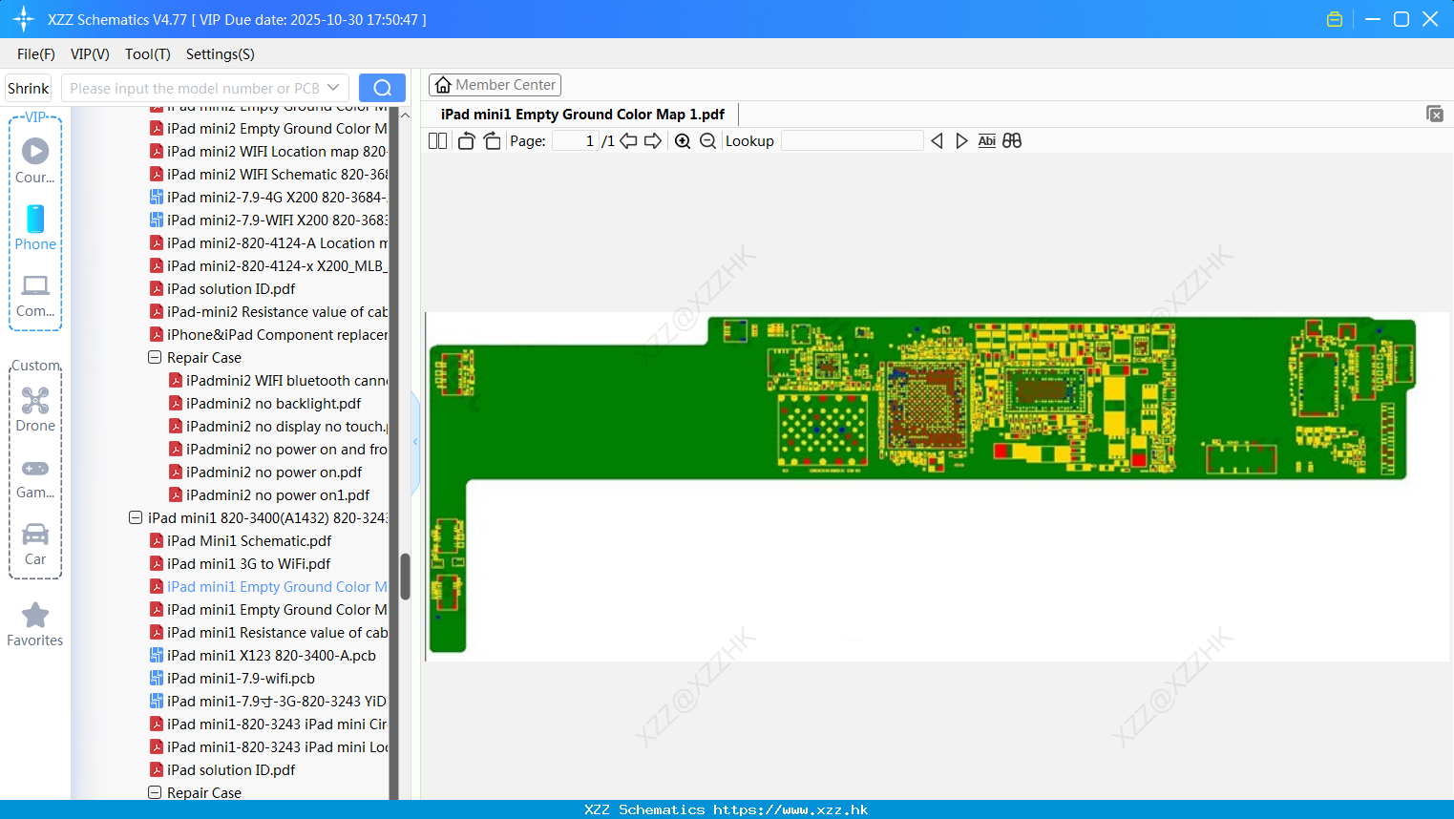Click the XZZ app logo
This screenshot has height=819, width=1454.
24,19
